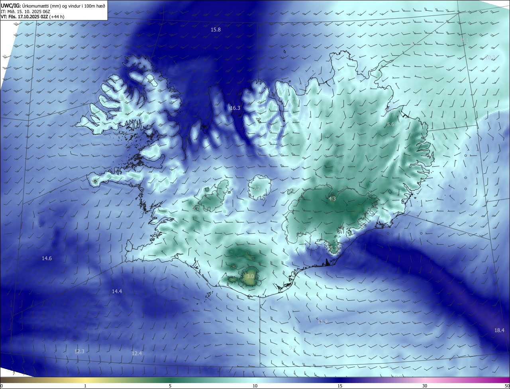
Task: Click the legend tick label 0
Action: pos(2,386)
